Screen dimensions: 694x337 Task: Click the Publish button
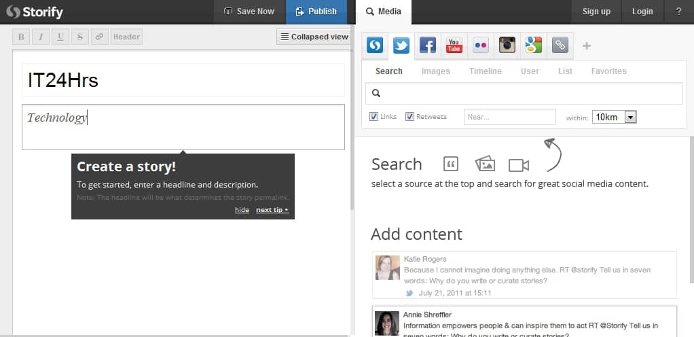316,12
